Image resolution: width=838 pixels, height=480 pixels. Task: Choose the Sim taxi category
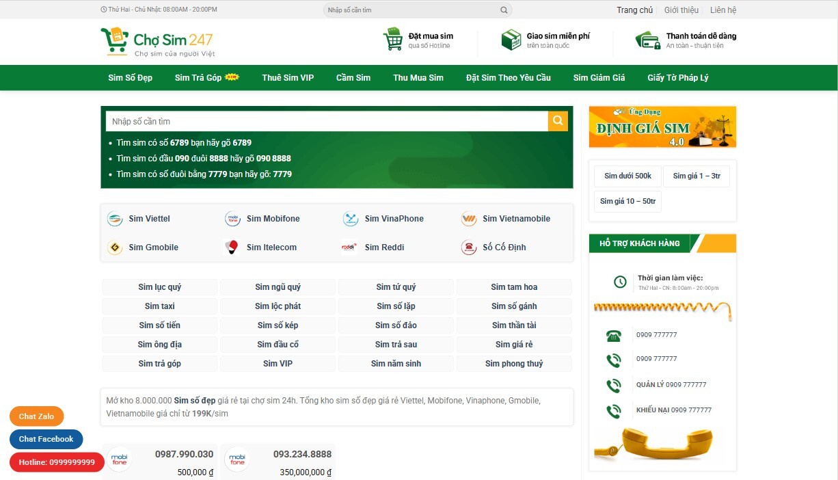click(x=160, y=306)
